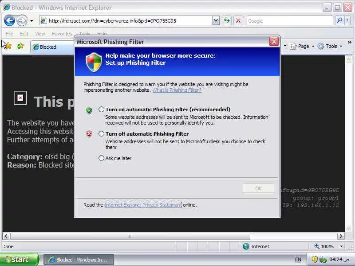Click the vertical scrollbar up arrow

pos(348,59)
